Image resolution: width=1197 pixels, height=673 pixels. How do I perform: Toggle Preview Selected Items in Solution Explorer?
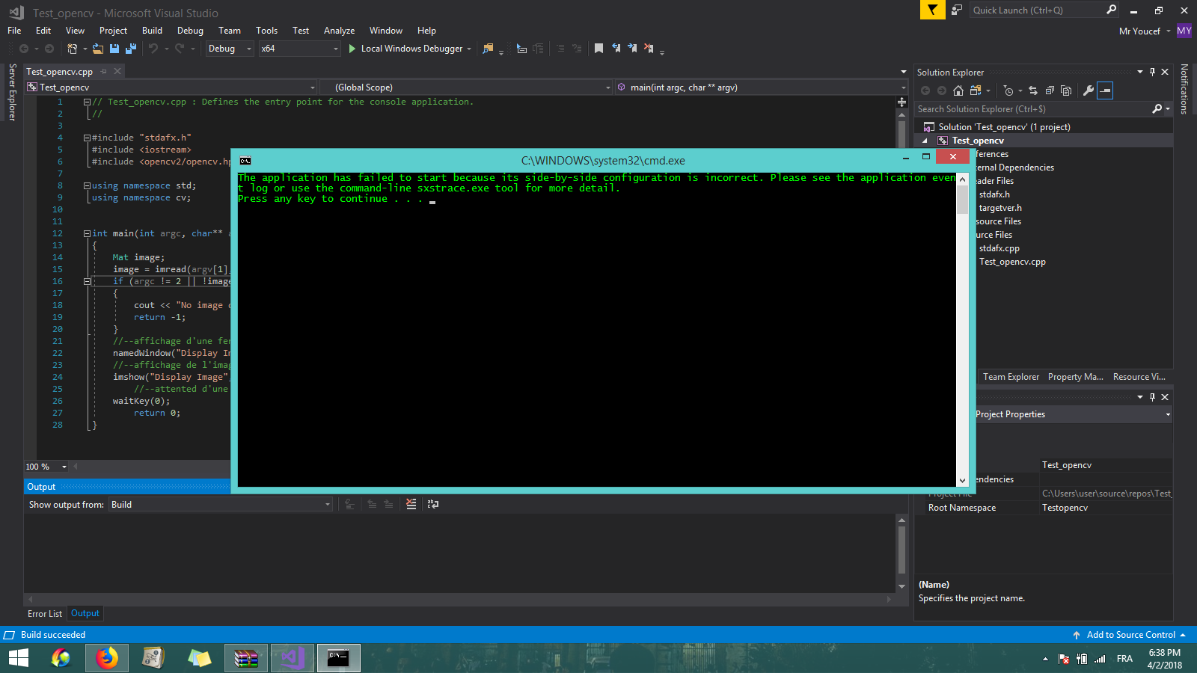pos(1105,90)
